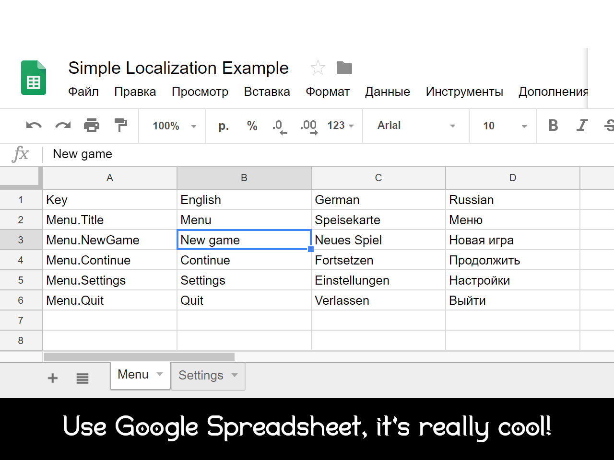Select the cell containing Key
This screenshot has width=614, height=460.
(x=110, y=200)
